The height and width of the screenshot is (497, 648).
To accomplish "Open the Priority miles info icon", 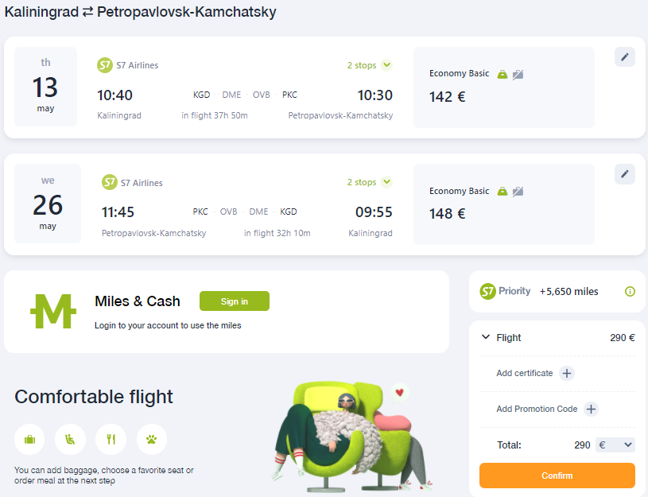I will (630, 292).
